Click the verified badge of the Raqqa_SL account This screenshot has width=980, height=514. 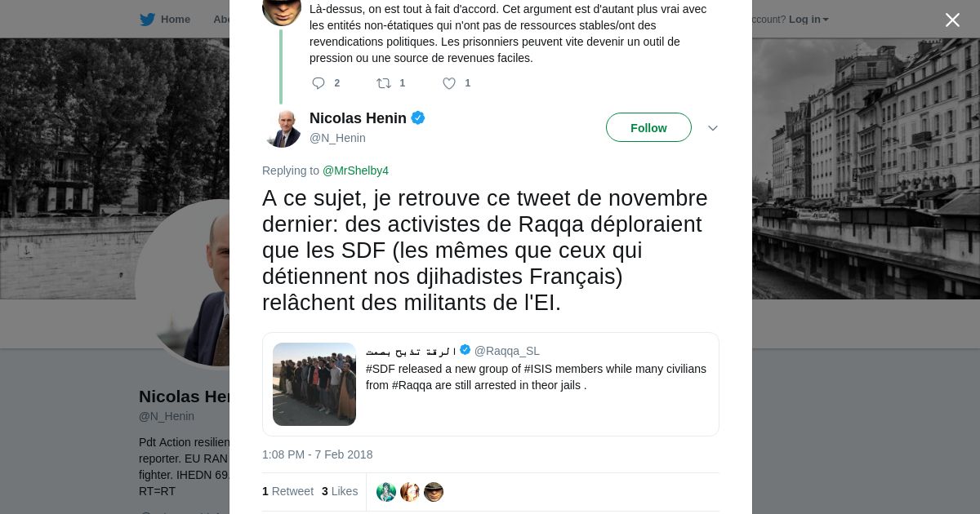465,350
